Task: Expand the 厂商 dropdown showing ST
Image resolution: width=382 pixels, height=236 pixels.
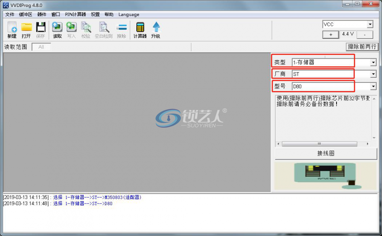Action: [373, 74]
